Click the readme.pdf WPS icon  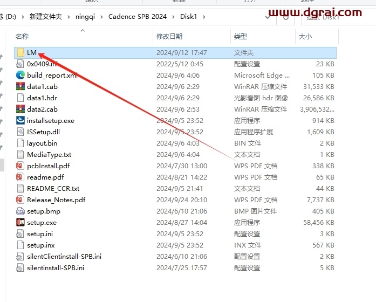20,177
